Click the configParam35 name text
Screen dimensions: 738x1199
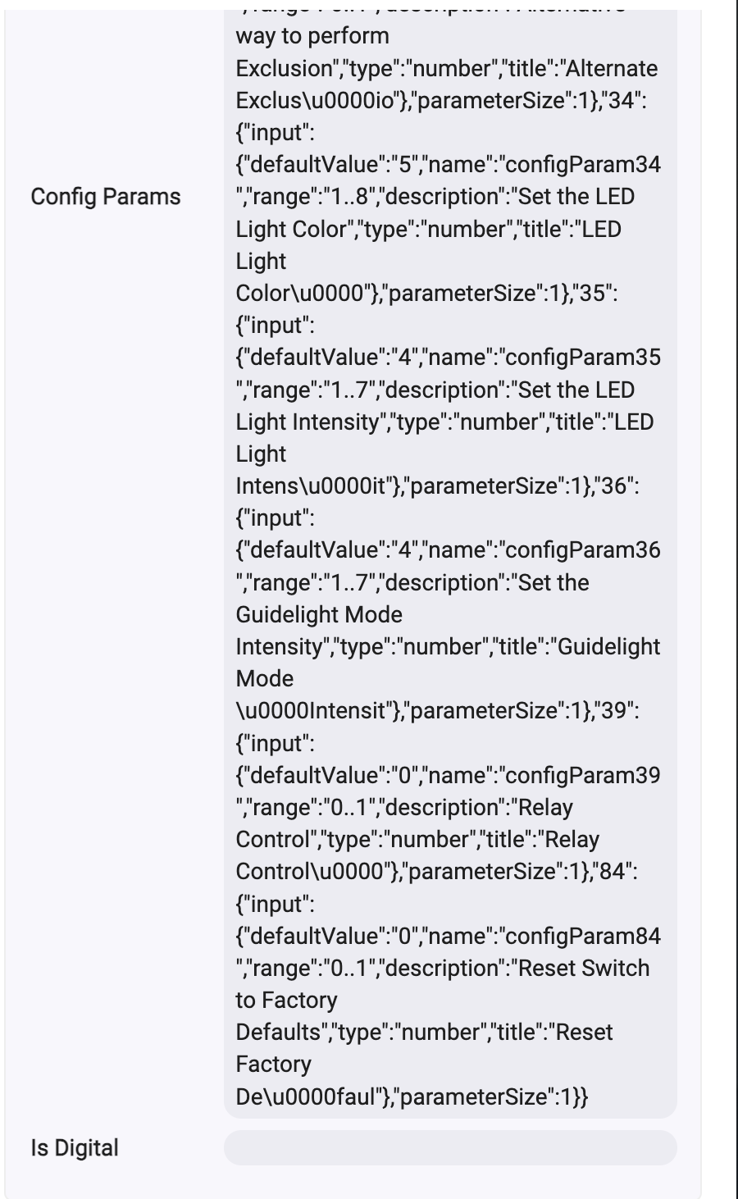coord(583,358)
